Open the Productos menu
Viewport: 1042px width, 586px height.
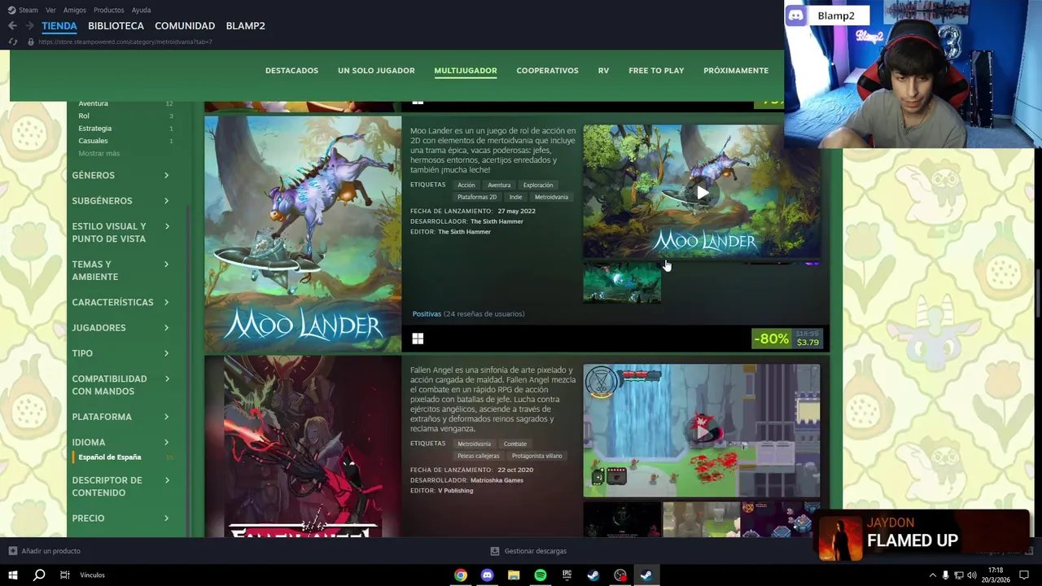109,10
